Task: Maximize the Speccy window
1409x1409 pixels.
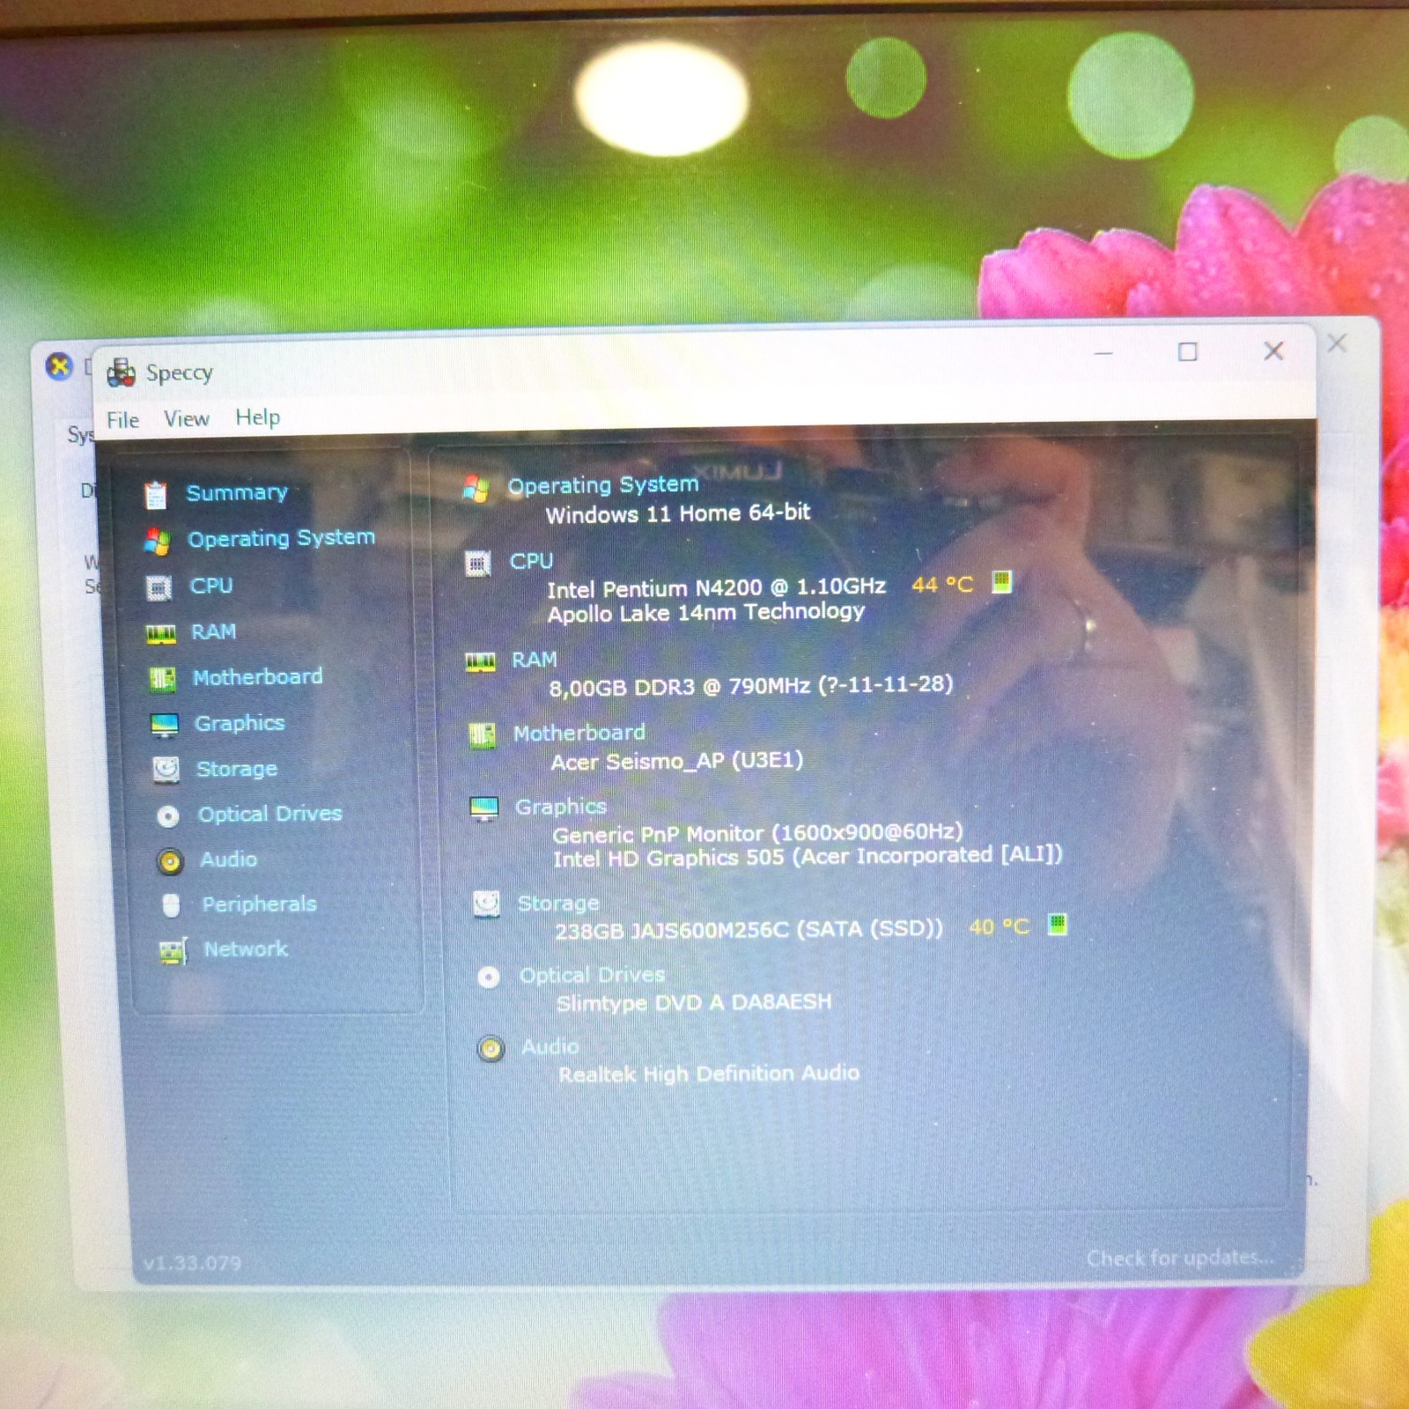Action: point(1188,352)
